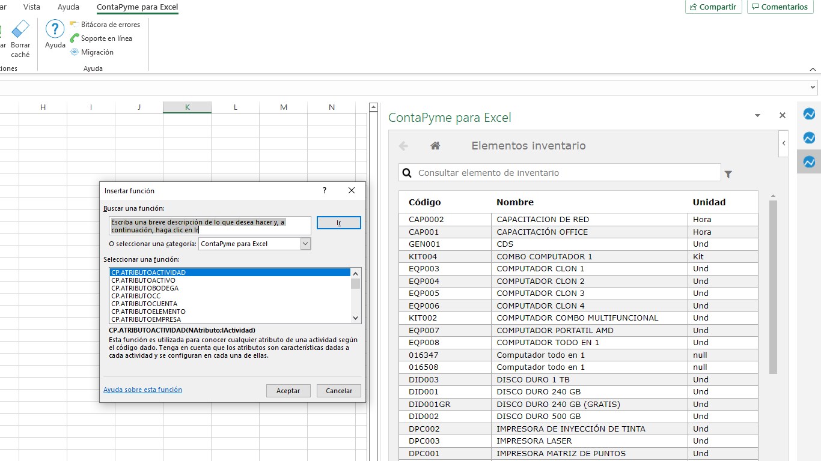
Task: Select column M header
Action: [x=284, y=107]
